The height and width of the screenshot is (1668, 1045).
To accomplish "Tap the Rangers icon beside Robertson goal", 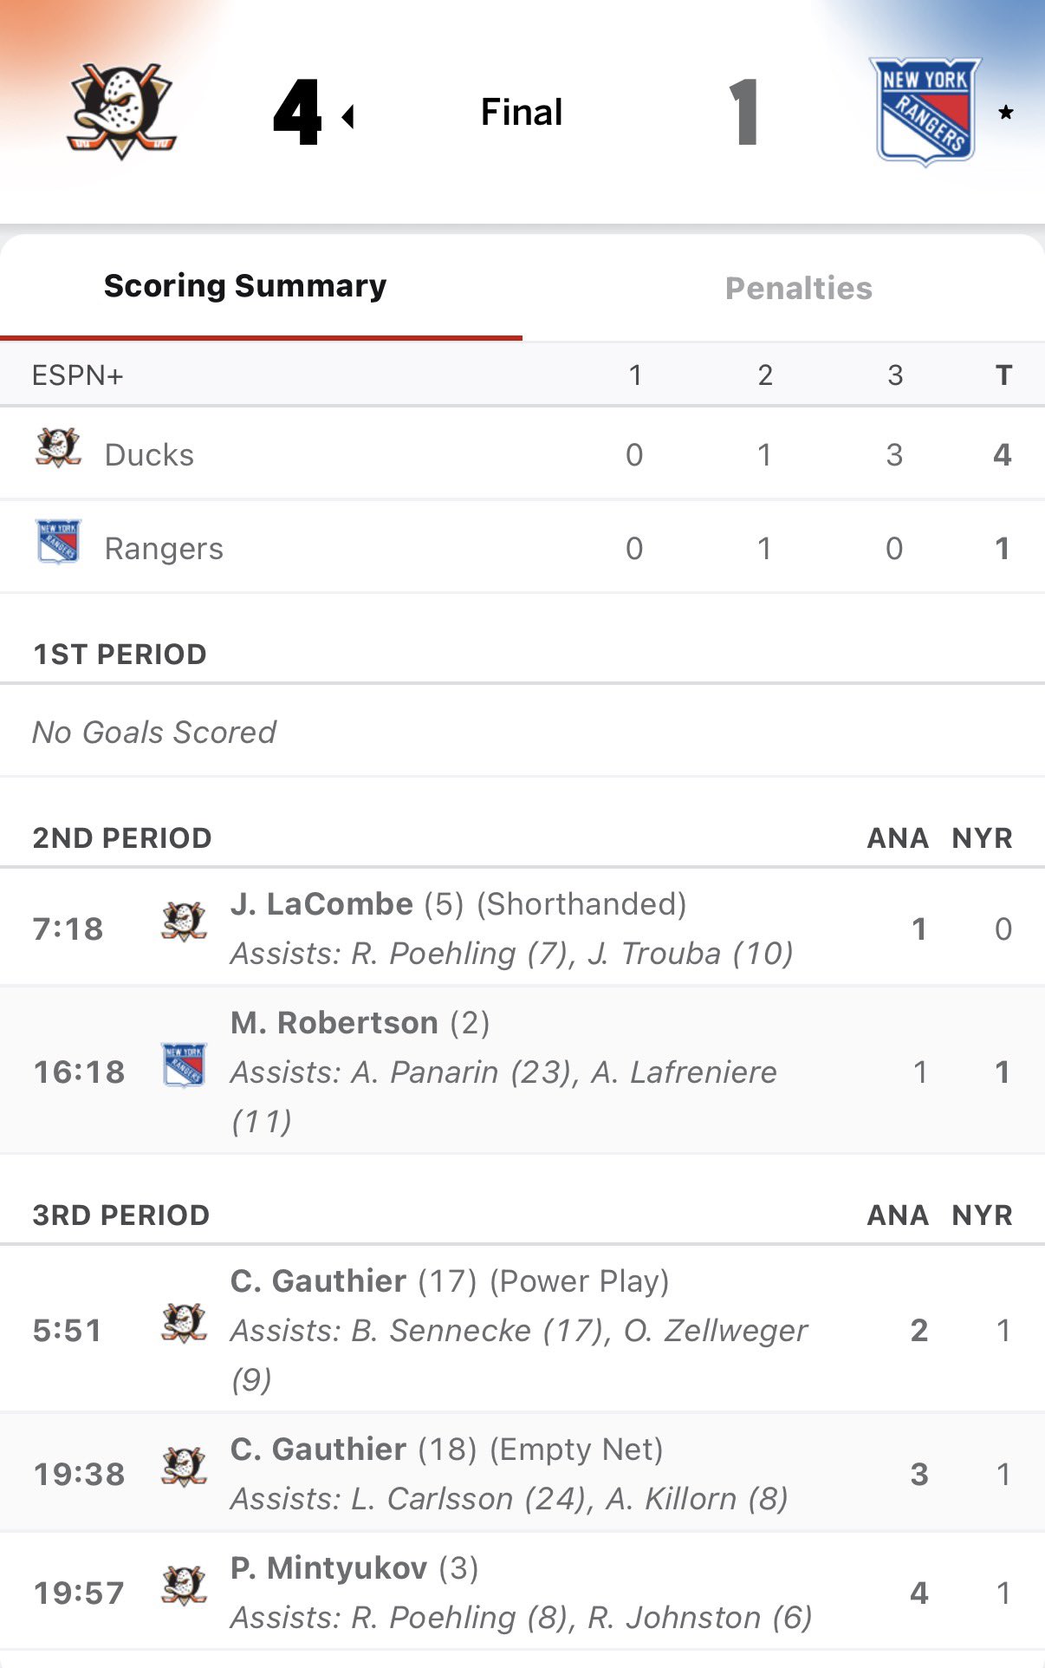I will 184,1065.
